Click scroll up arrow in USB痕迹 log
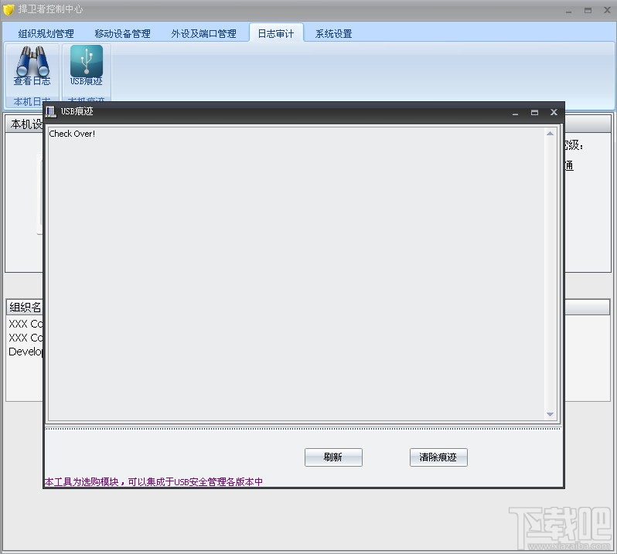This screenshot has height=554, width=617. click(550, 134)
